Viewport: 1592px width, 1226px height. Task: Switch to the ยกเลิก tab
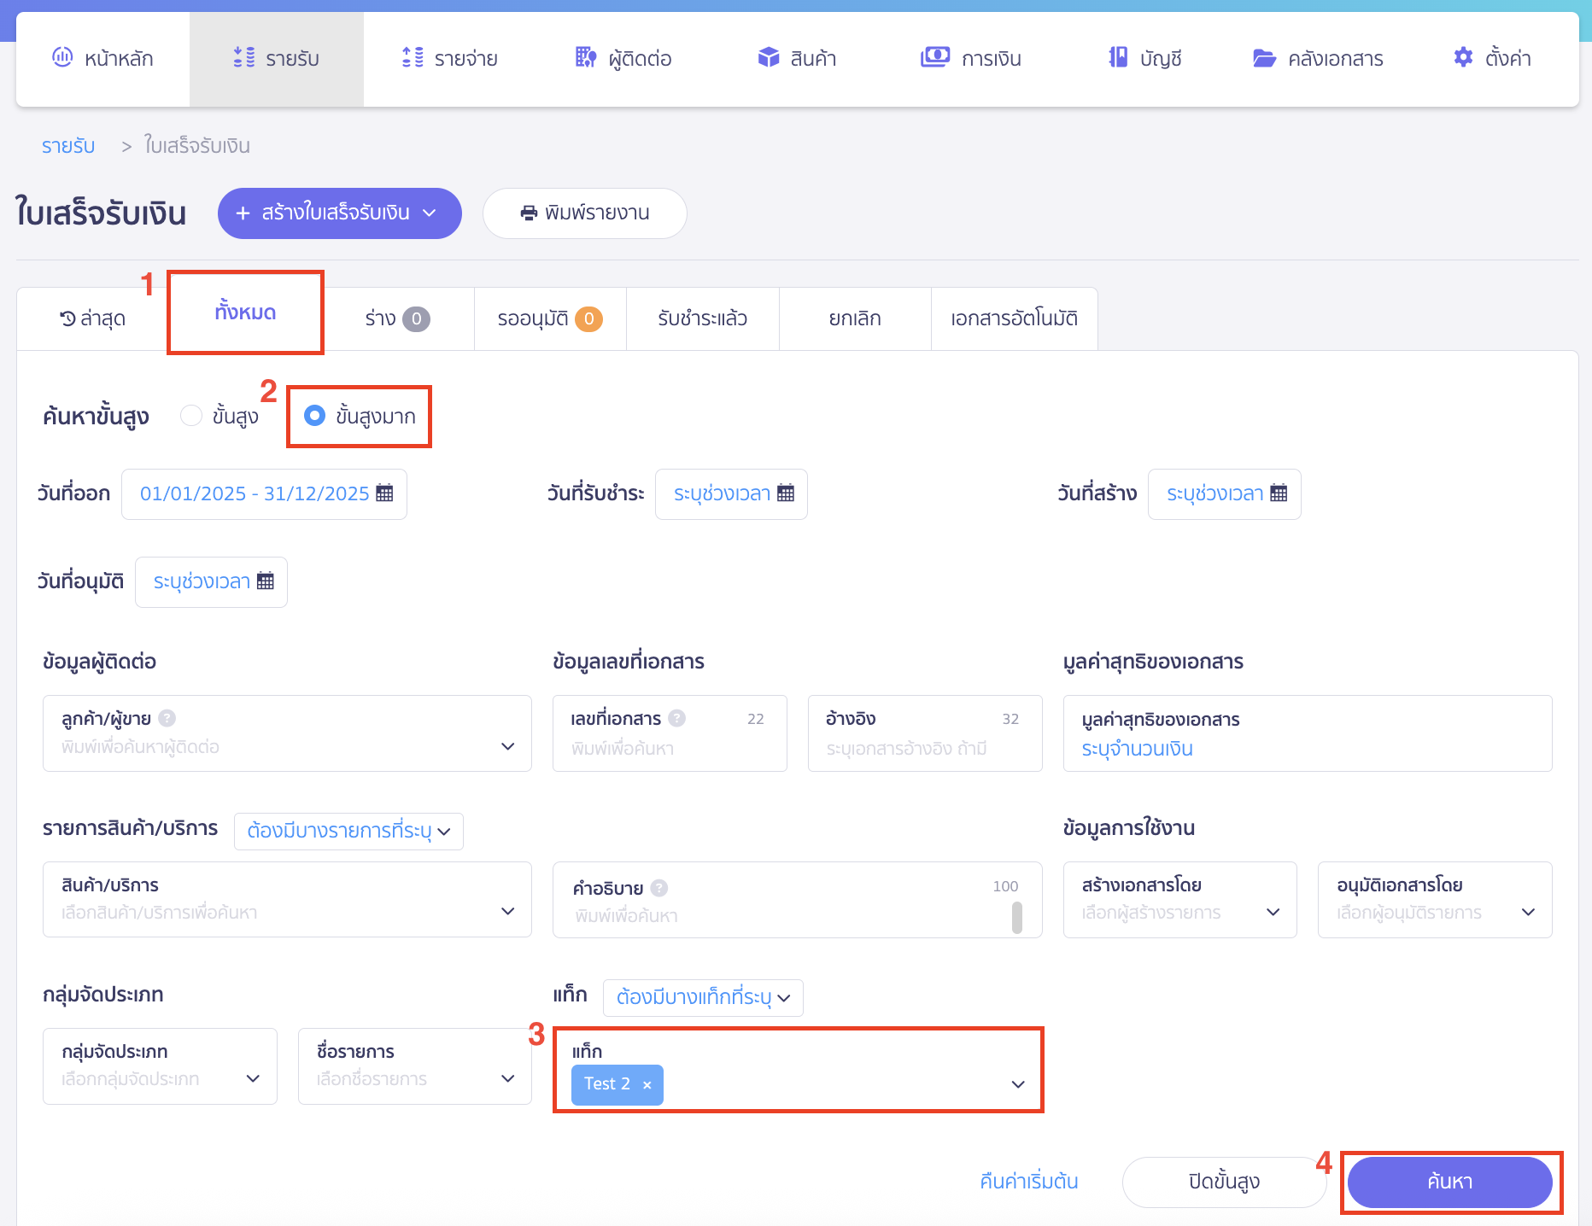pyautogui.click(x=854, y=318)
